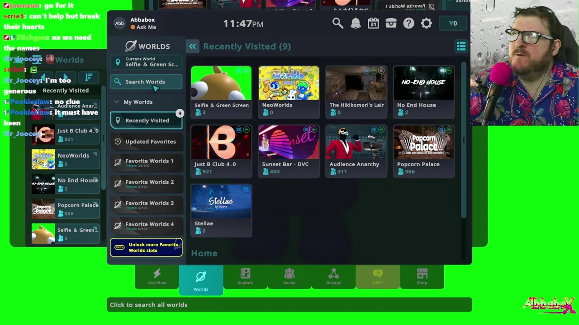Open The Hikikomori's Lair world card

356,92
